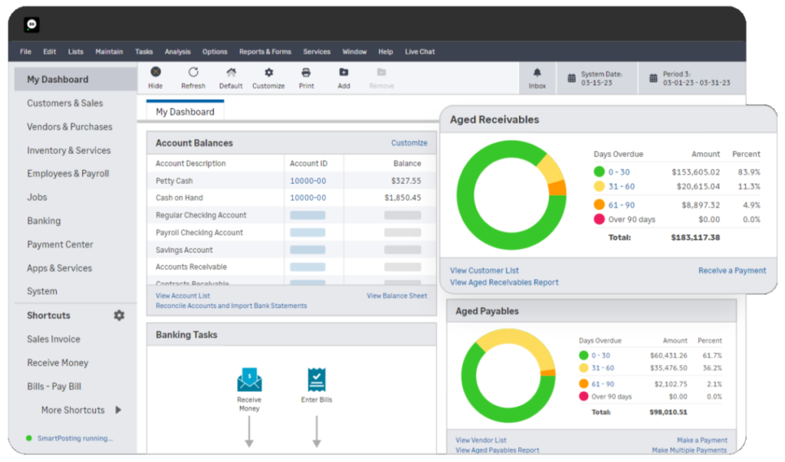
Task: Click Make a Payment link
Action: click(702, 440)
